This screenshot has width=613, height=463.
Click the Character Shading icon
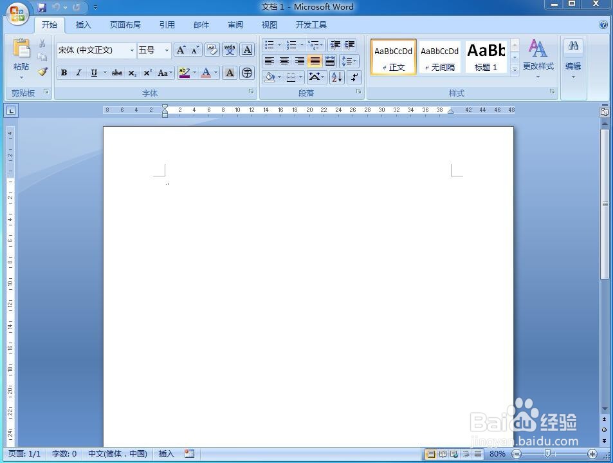point(230,73)
